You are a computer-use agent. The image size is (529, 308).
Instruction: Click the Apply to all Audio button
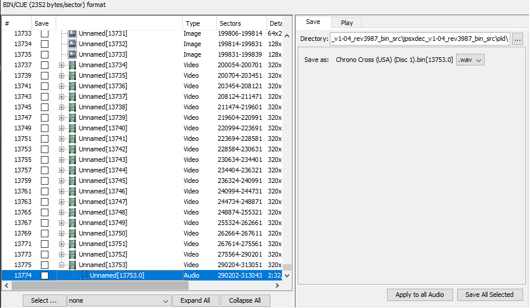[419, 295]
